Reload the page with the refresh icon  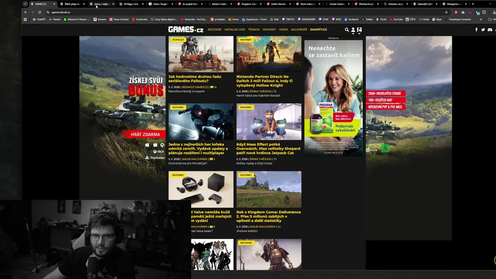pyautogui.click(x=40, y=12)
